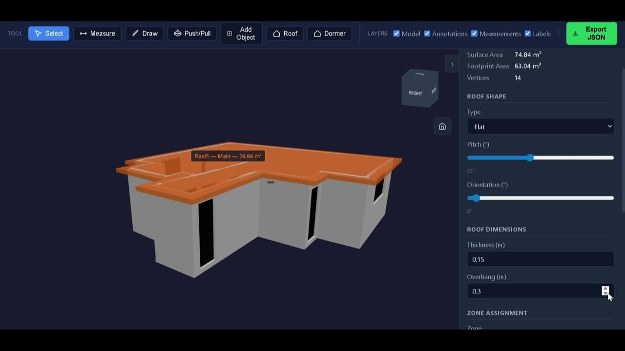
Task: Pick the Draw tool
Action: click(x=145, y=33)
